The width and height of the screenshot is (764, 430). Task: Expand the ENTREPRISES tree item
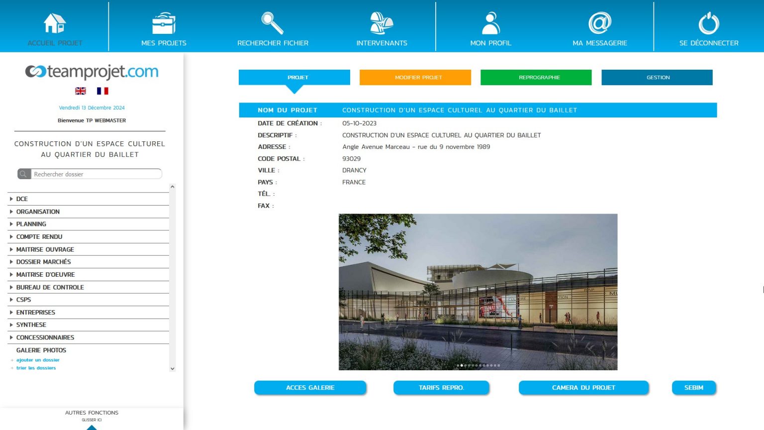(x=11, y=313)
